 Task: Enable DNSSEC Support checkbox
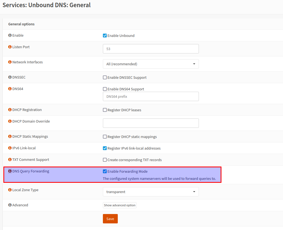coord(105,78)
